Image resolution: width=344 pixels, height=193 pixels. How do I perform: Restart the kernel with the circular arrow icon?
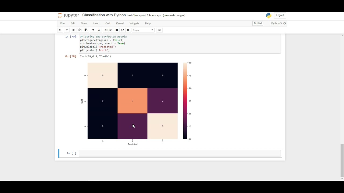point(123,30)
